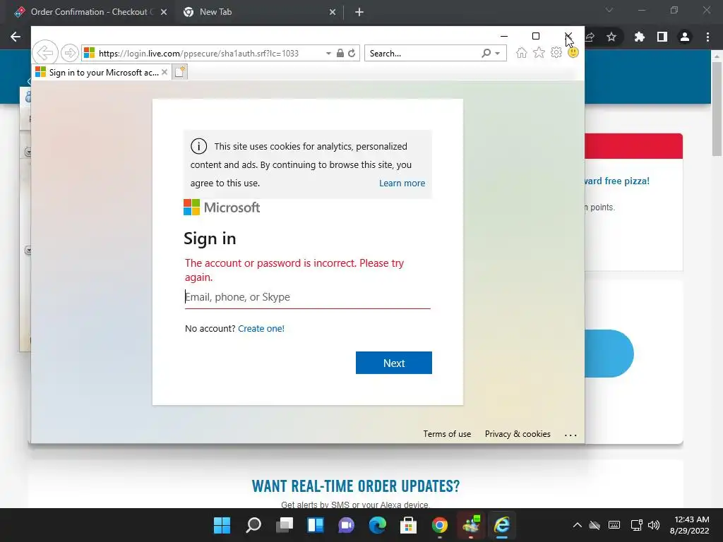Open Microsoft Store taskbar icon

409,524
